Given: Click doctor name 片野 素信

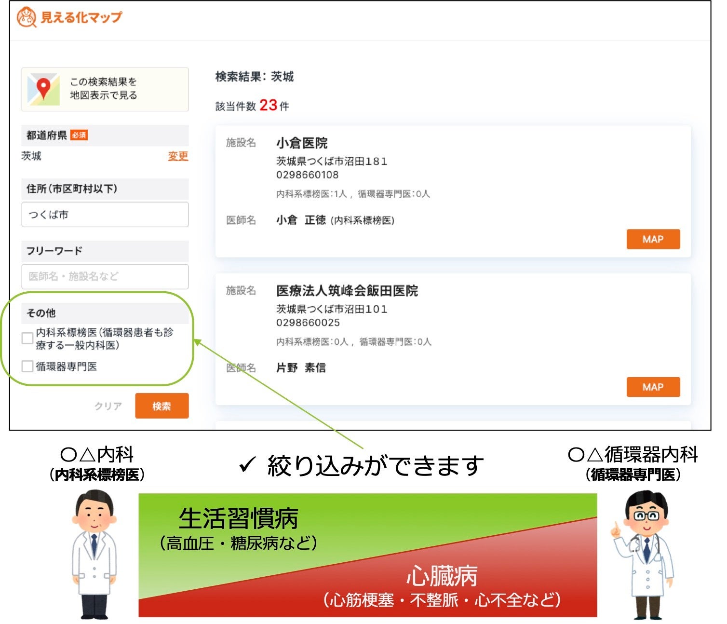Looking at the screenshot, I should click(x=301, y=368).
